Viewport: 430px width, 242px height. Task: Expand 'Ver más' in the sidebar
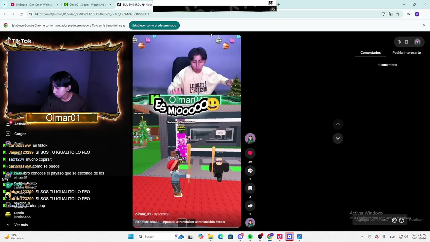(17, 225)
